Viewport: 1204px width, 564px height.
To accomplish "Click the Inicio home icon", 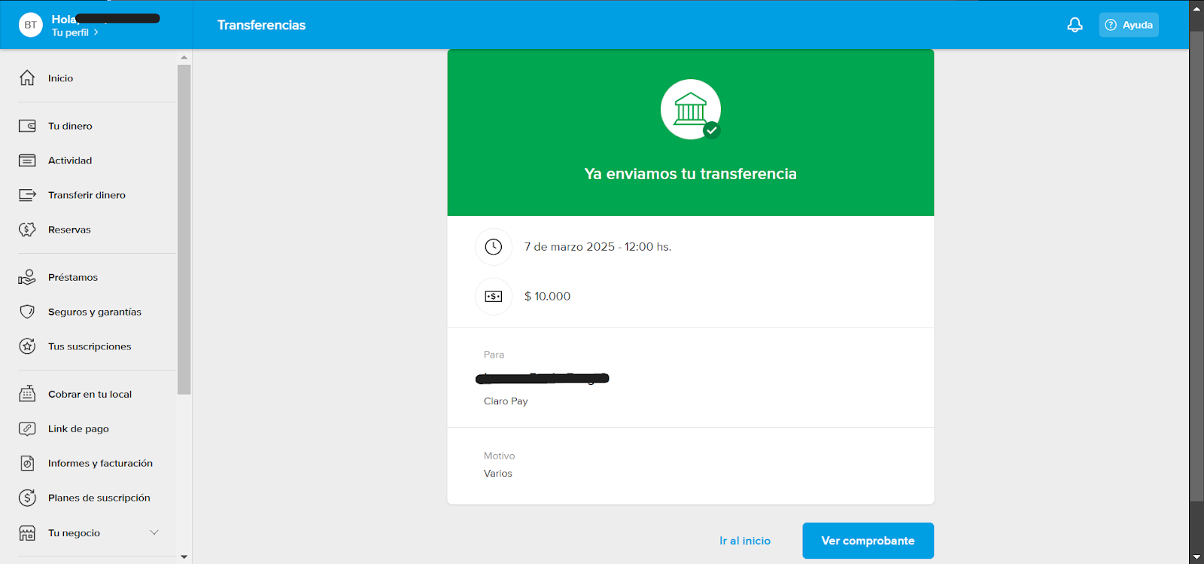I will point(27,78).
